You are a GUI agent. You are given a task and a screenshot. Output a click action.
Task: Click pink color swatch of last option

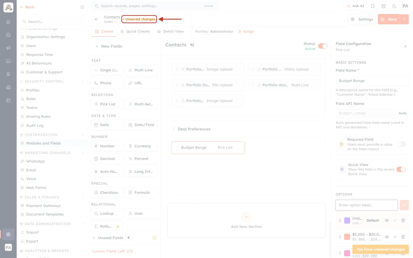[347, 253]
